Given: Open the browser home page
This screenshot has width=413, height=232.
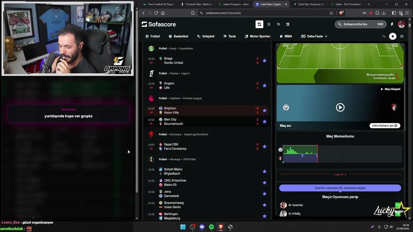Looking at the screenshot, I should tap(163, 13).
